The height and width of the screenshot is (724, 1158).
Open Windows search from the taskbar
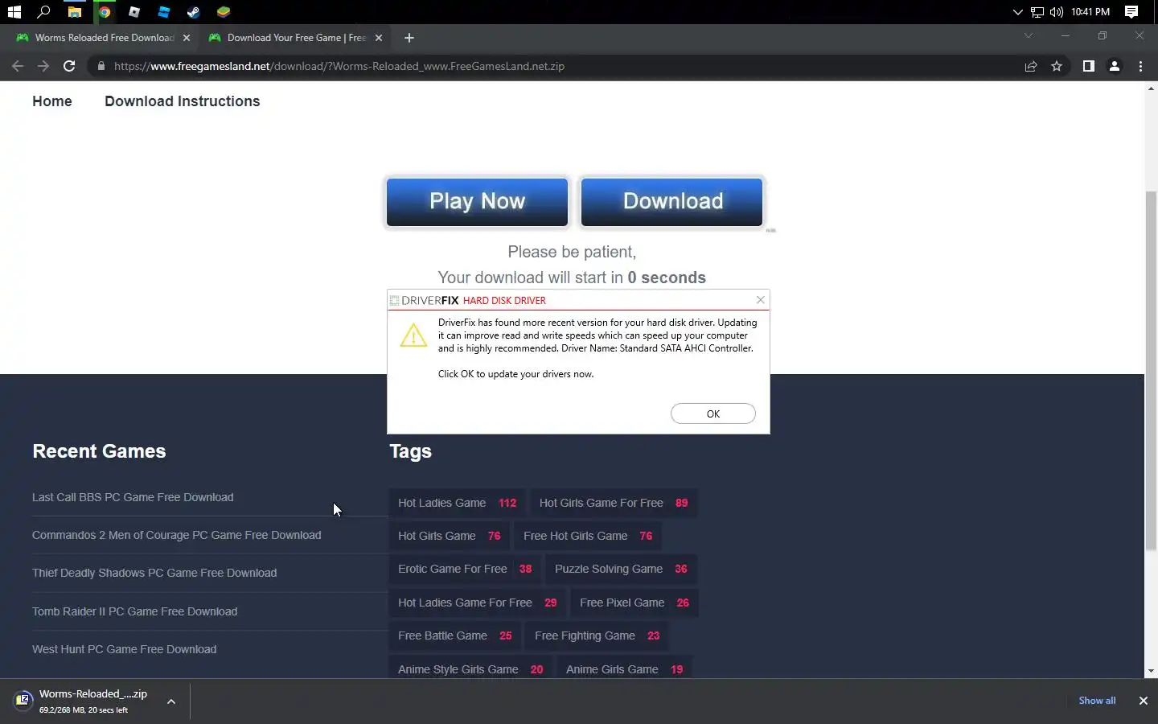pos(43,12)
